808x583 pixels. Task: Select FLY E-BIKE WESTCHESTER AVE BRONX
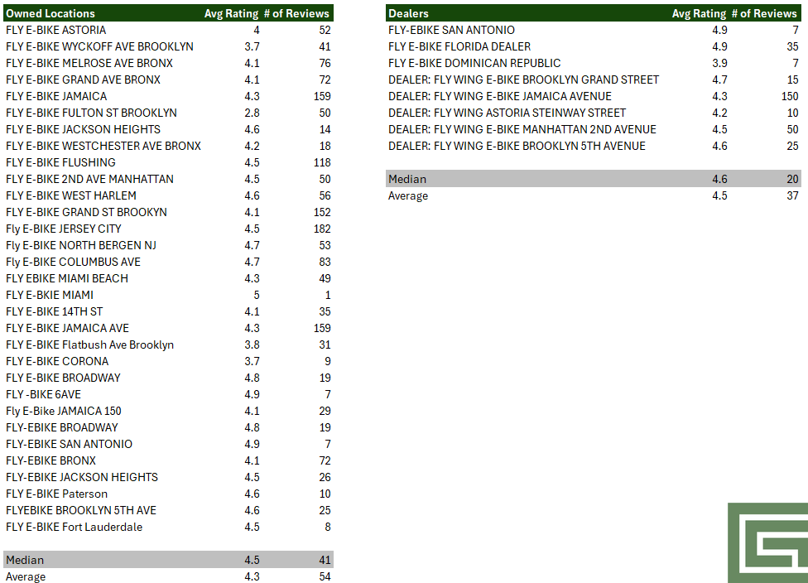[103, 146]
